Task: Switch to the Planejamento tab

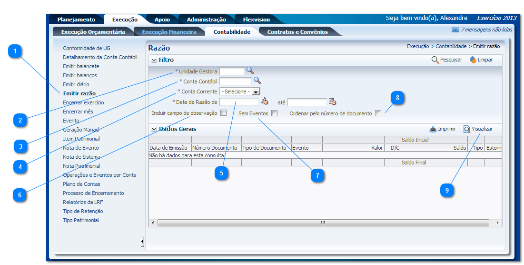Action: click(x=76, y=20)
